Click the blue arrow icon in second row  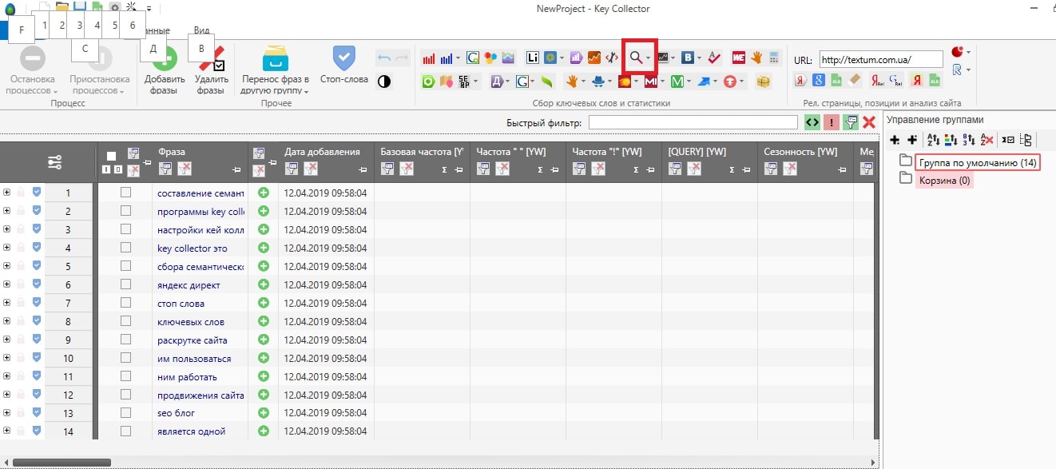pos(703,81)
